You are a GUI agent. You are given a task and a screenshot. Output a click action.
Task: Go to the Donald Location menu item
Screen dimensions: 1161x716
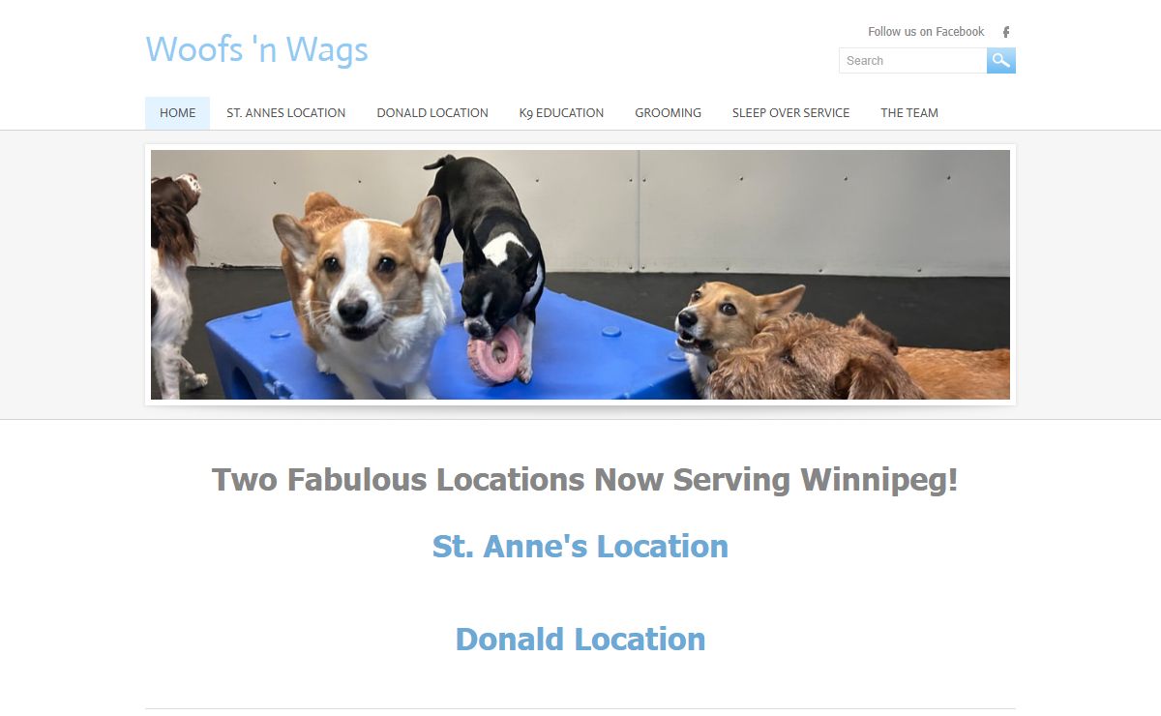[432, 113]
